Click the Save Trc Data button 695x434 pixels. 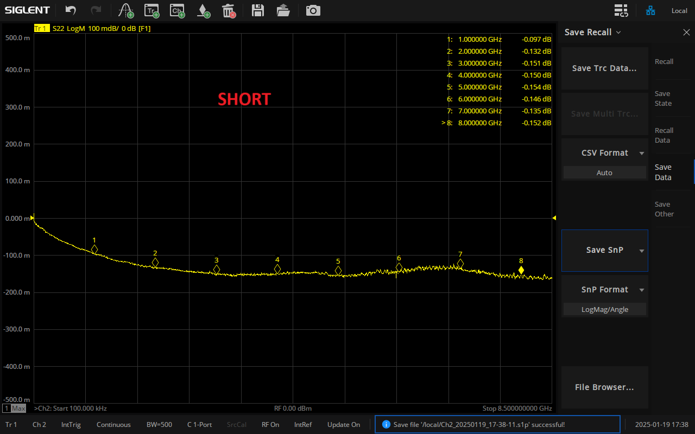[x=604, y=68]
